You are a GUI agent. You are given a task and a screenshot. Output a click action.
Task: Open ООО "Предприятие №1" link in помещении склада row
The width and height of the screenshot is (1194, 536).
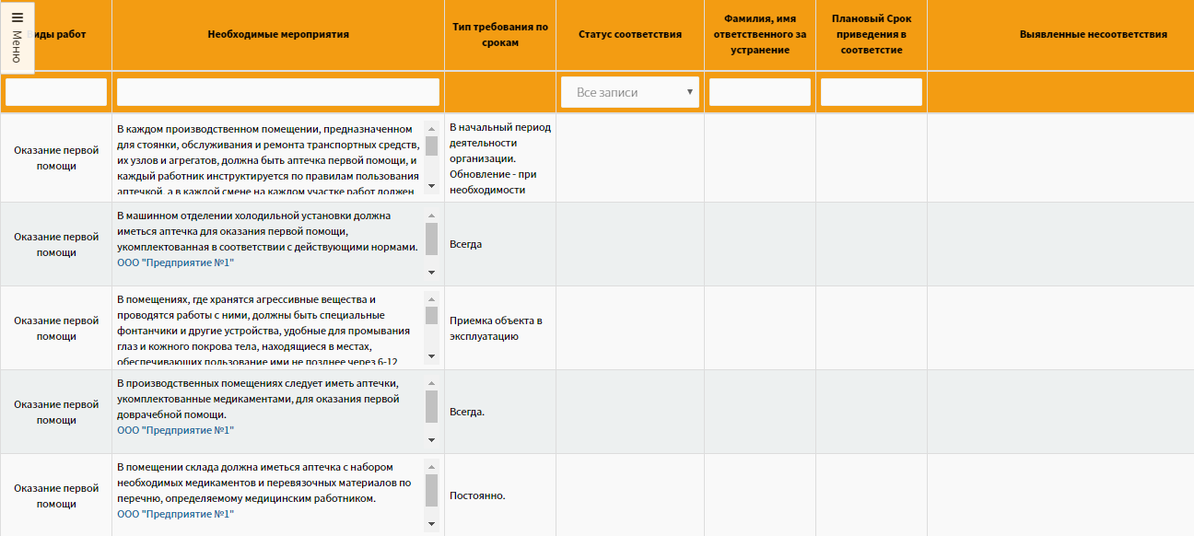pyautogui.click(x=176, y=514)
